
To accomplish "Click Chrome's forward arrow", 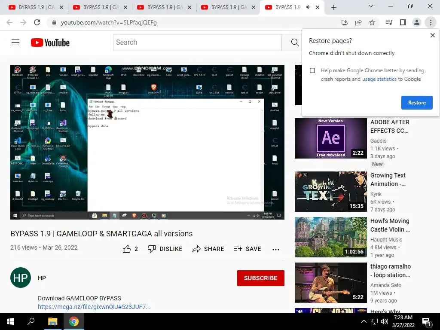I will click(23, 22).
